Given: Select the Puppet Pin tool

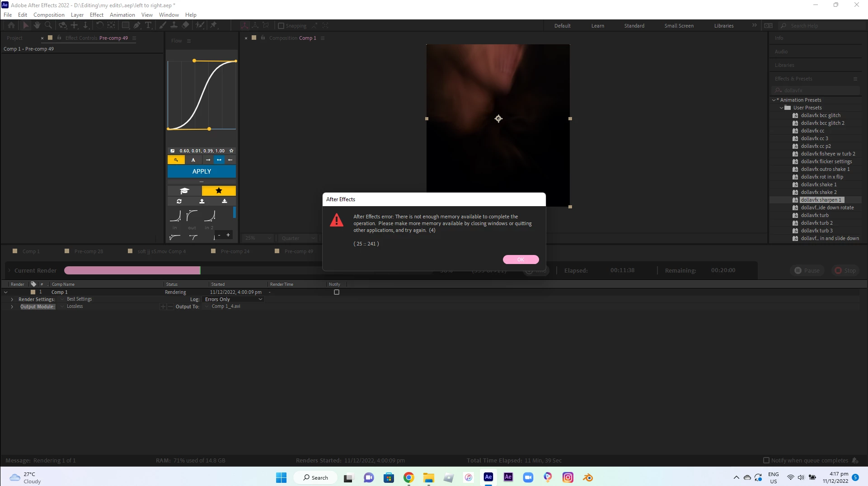Looking at the screenshot, I should click(214, 26).
